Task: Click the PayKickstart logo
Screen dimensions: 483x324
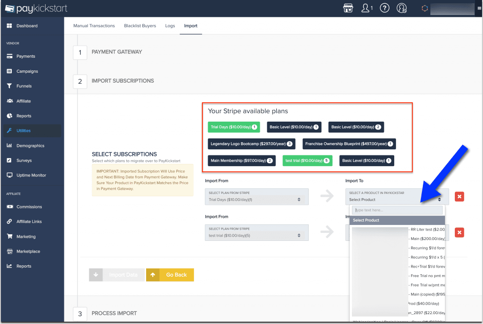Action: pyautogui.click(x=36, y=8)
